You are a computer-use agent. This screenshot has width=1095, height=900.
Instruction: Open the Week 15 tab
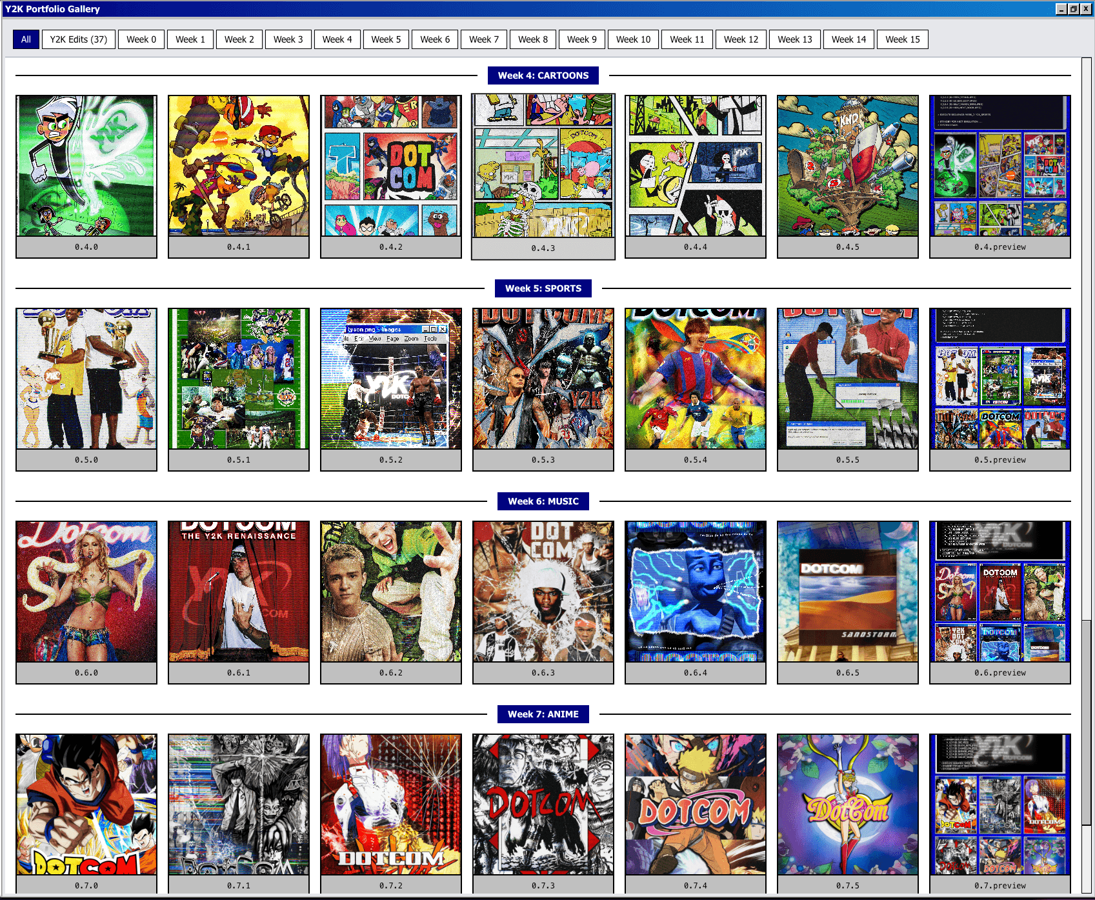[902, 39]
